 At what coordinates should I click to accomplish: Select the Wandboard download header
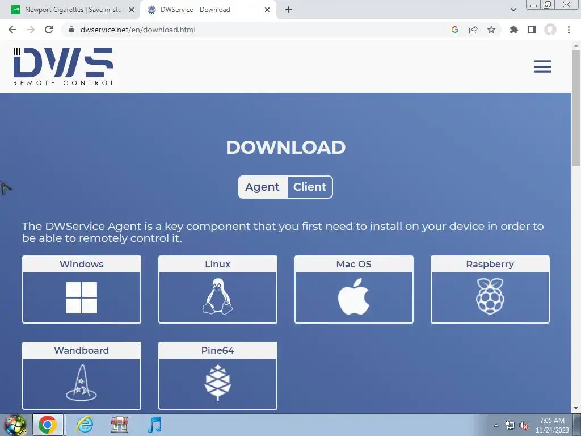click(x=82, y=350)
